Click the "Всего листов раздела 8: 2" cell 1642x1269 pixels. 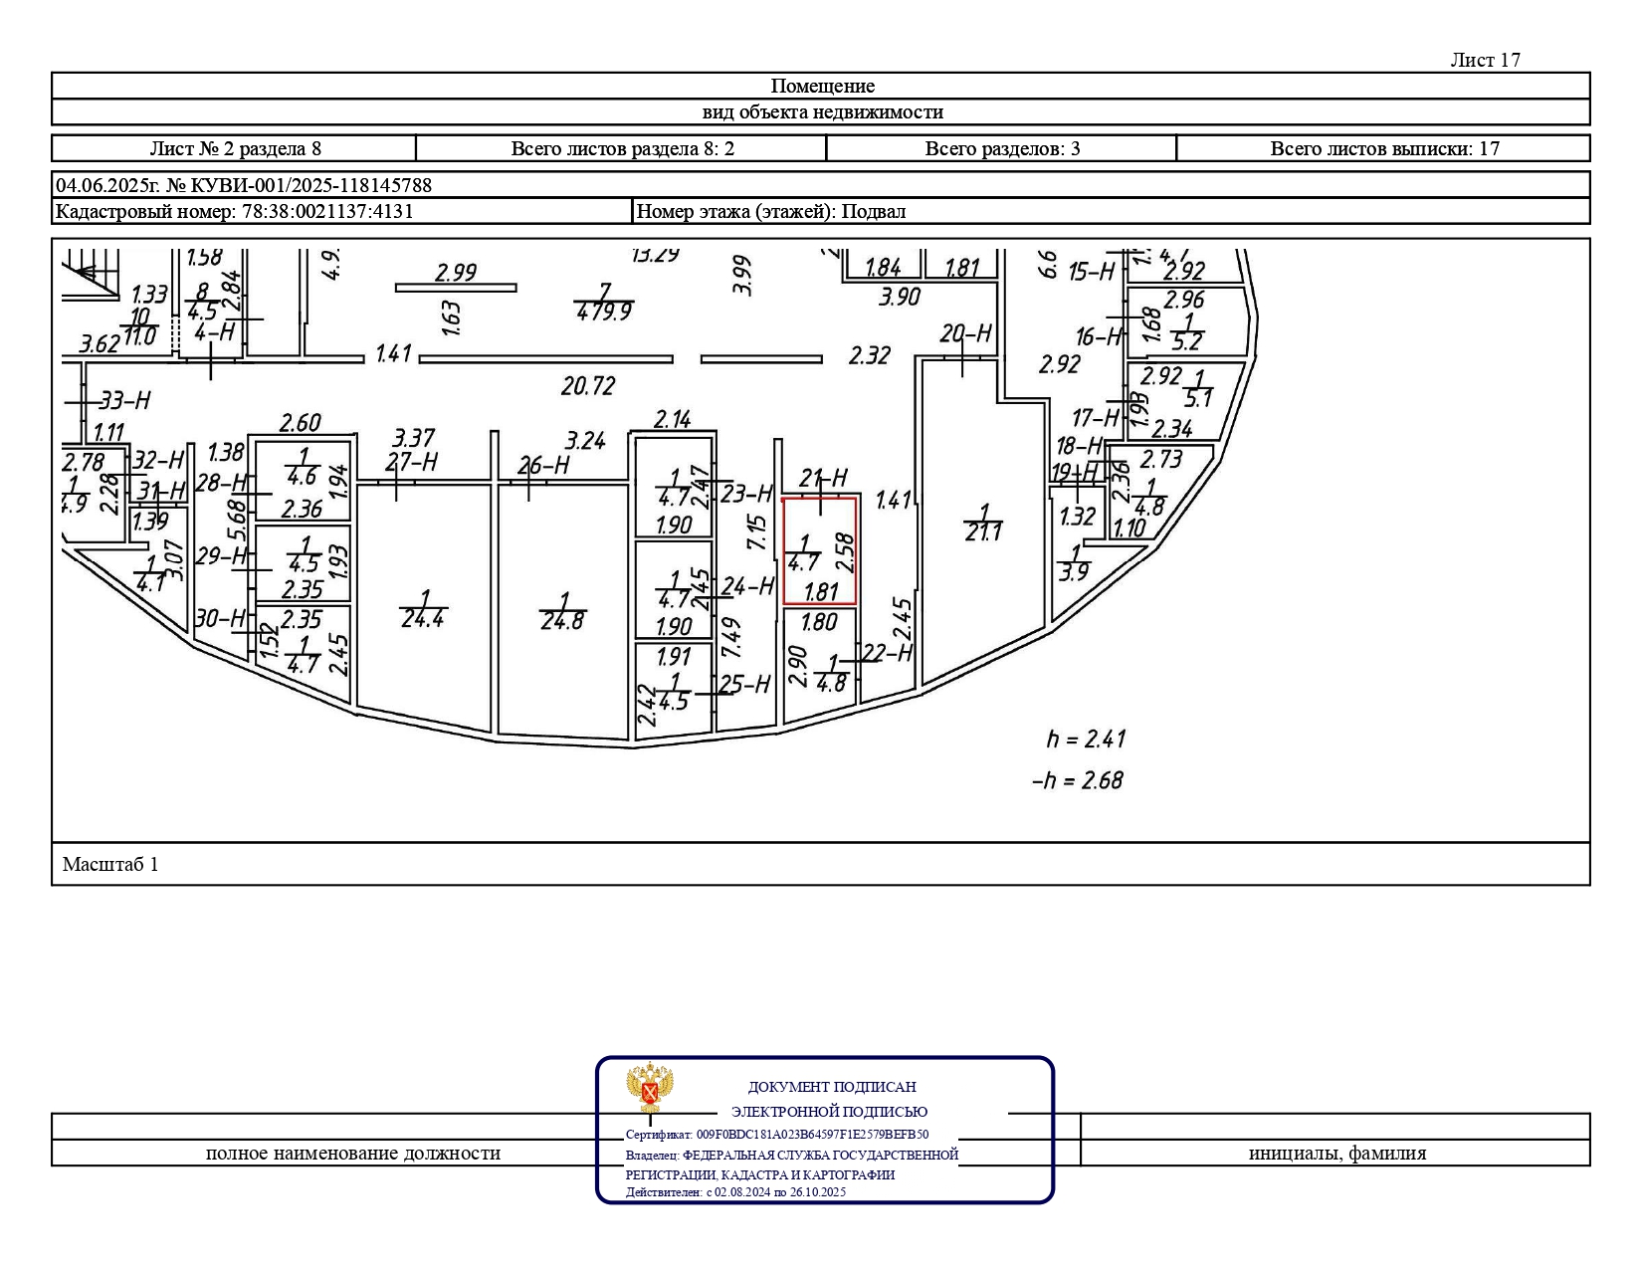[623, 148]
